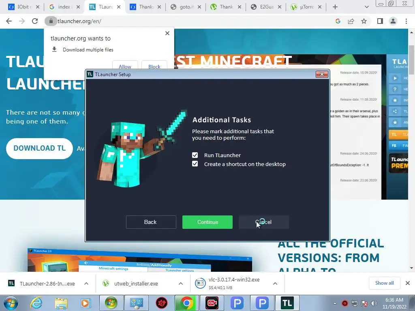Go forward in browser history
The image size is (415, 311).
coord(22,21)
